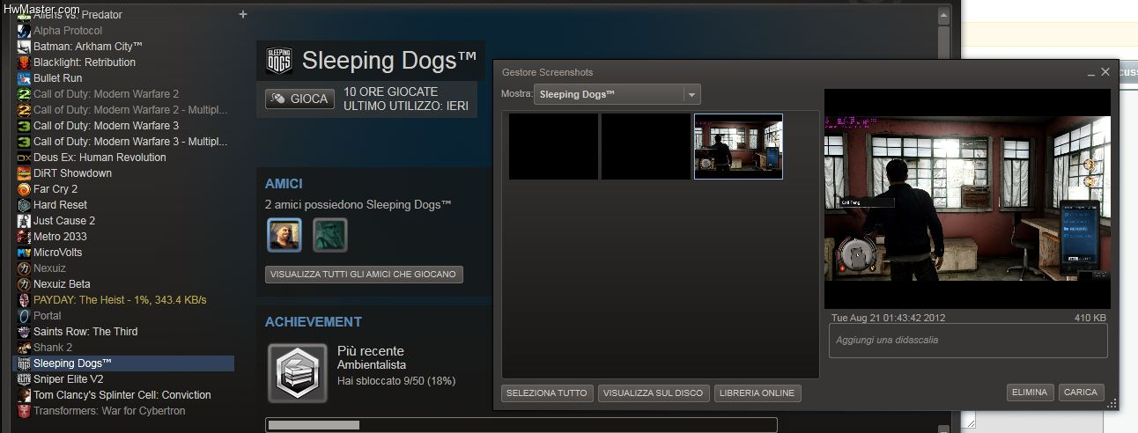Select the third screenshot thumbnail of room

coord(738,146)
